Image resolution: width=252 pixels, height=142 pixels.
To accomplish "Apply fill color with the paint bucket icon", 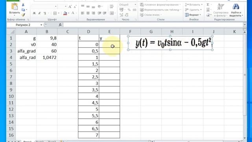I will [65, 13].
